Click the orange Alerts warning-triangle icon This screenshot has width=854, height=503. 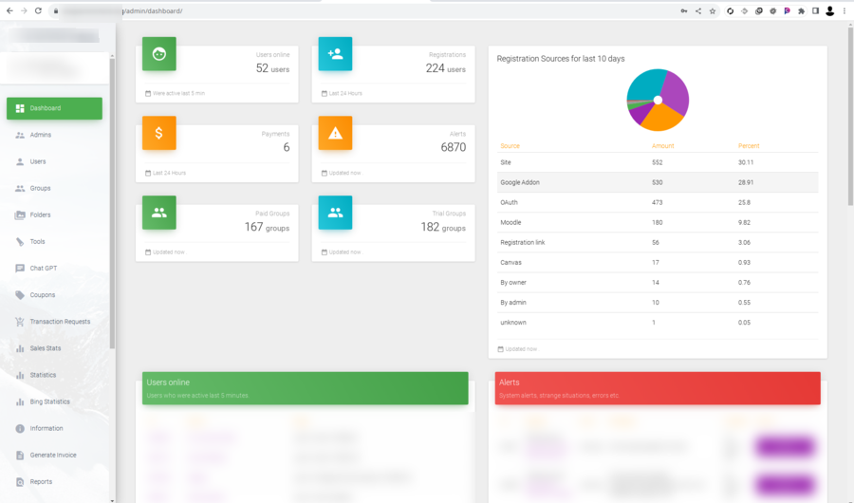(335, 133)
